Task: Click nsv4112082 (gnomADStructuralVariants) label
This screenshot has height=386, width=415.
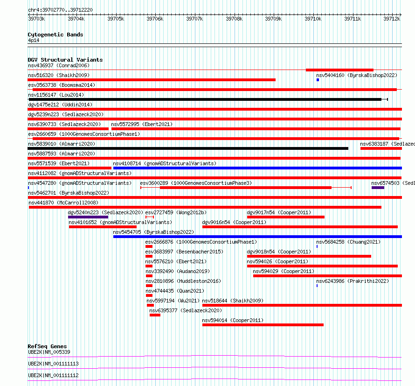Action: (80, 173)
